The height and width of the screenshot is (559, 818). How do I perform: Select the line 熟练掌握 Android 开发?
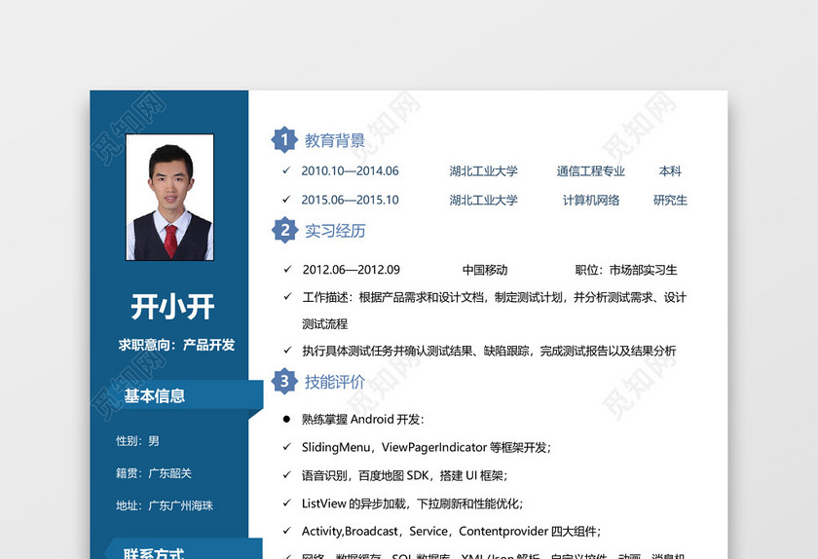click(362, 420)
